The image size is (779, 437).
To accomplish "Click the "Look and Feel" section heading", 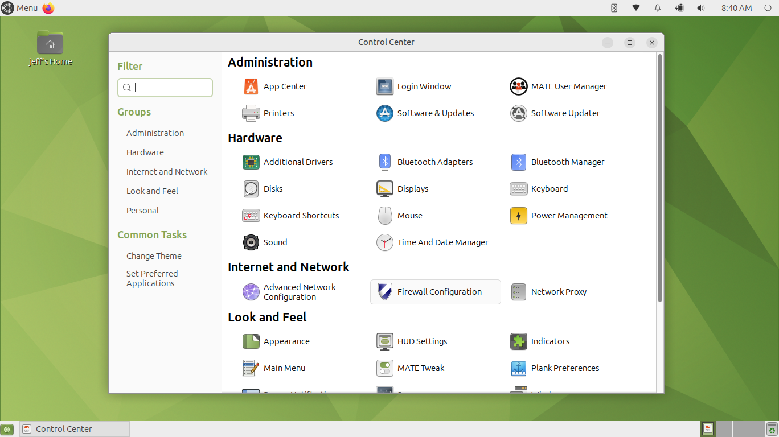I will coord(267,318).
